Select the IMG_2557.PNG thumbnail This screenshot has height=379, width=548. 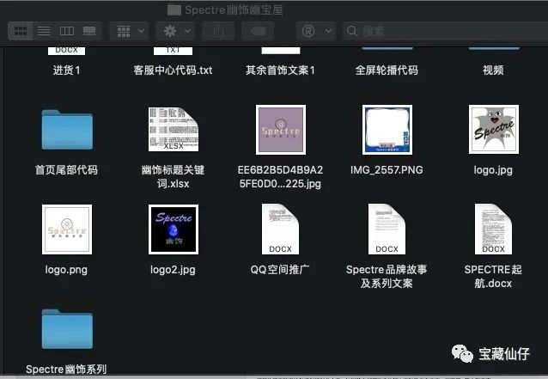(387, 130)
